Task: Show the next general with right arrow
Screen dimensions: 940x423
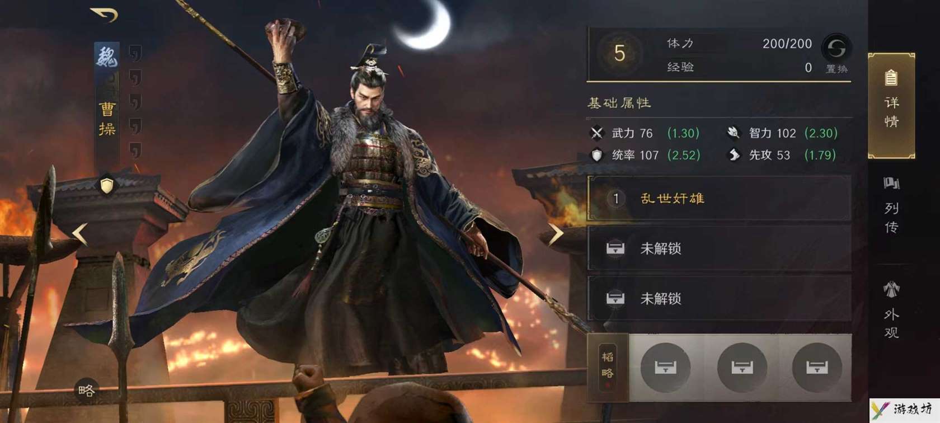Action: coord(555,234)
